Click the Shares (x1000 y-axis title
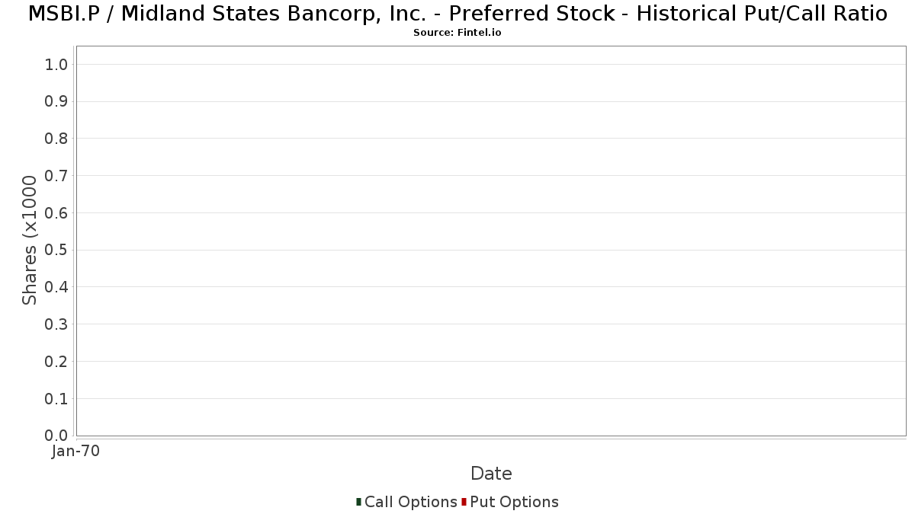 (x=30, y=241)
